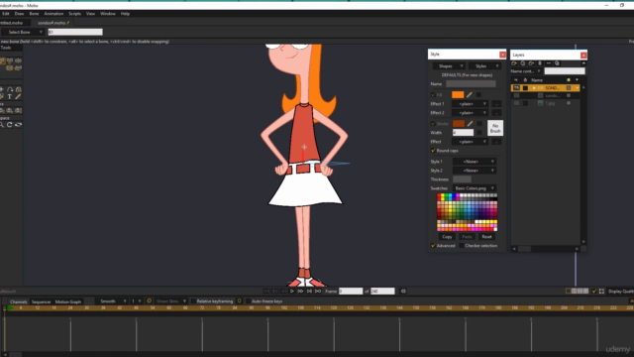Enable Auto-freeze keys

249,301
